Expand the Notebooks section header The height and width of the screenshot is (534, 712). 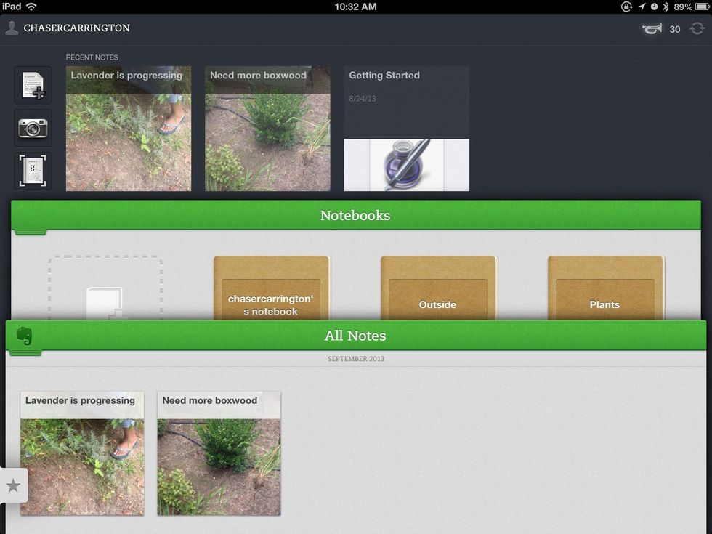coord(355,216)
